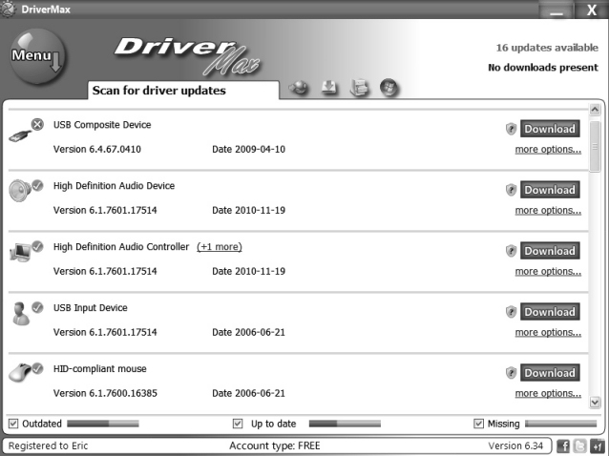Click the X status badge on USB Composite Device
This screenshot has width=609, height=456.
coord(37,125)
